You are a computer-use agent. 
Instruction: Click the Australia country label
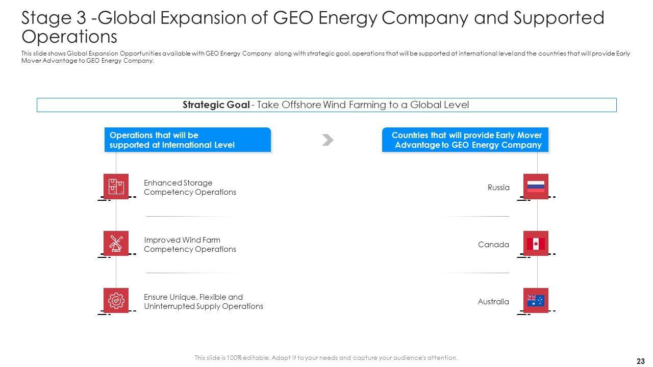point(493,302)
